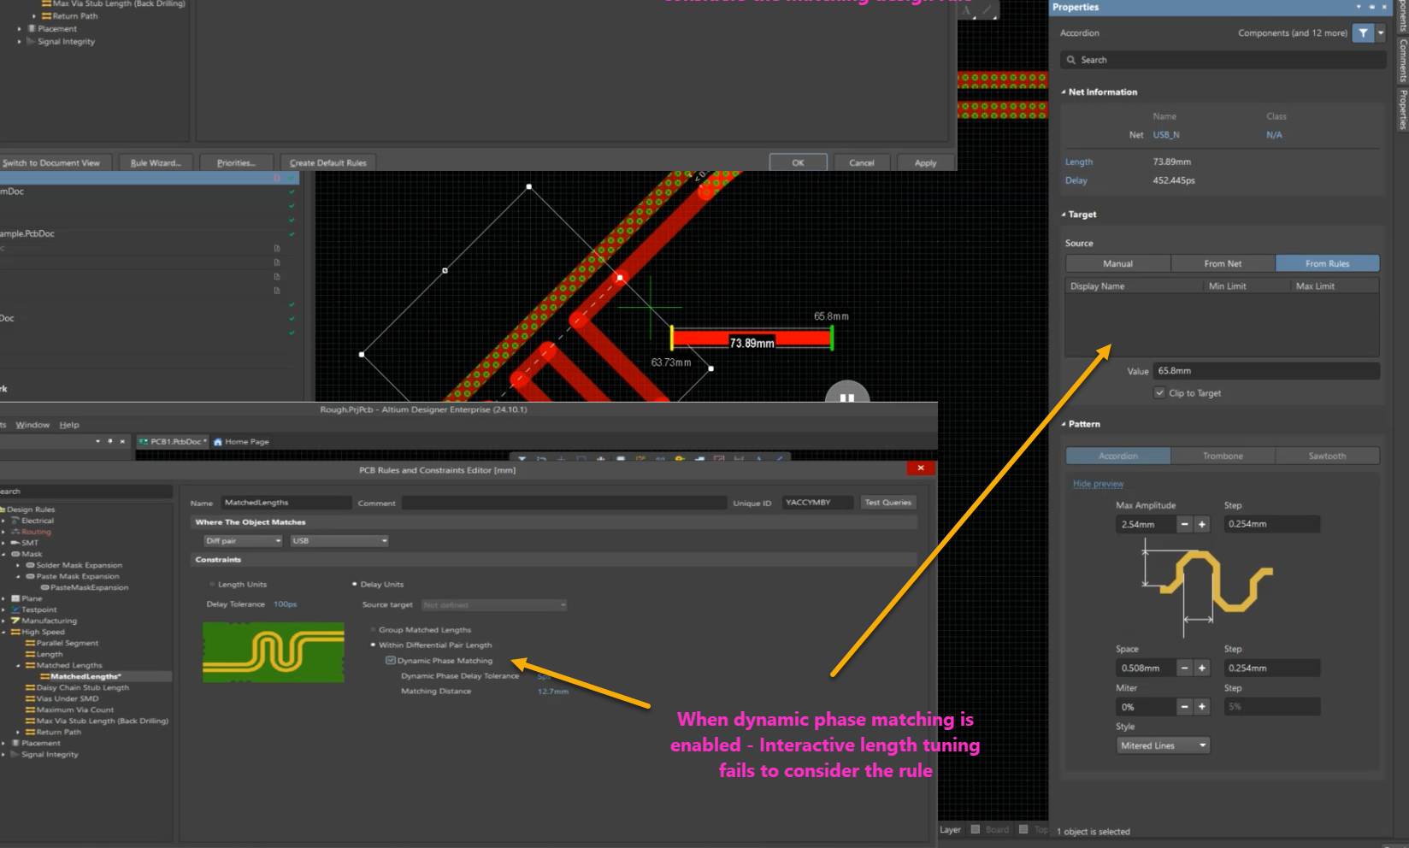Open the Source target dropdown
This screenshot has width=1409, height=848.
[x=494, y=604]
